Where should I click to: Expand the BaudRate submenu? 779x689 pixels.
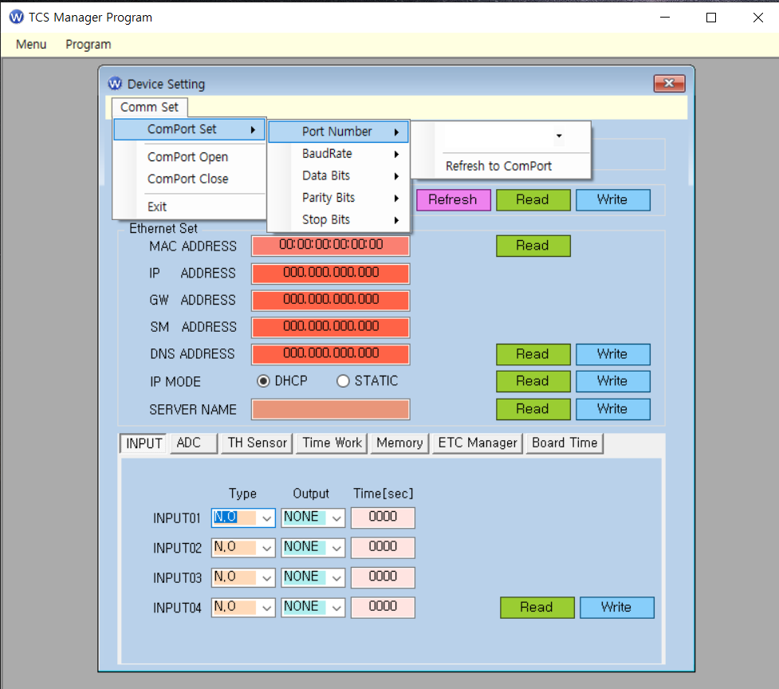click(x=338, y=153)
